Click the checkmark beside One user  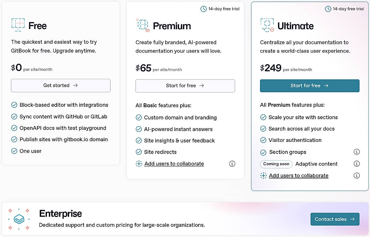[x=14, y=151]
